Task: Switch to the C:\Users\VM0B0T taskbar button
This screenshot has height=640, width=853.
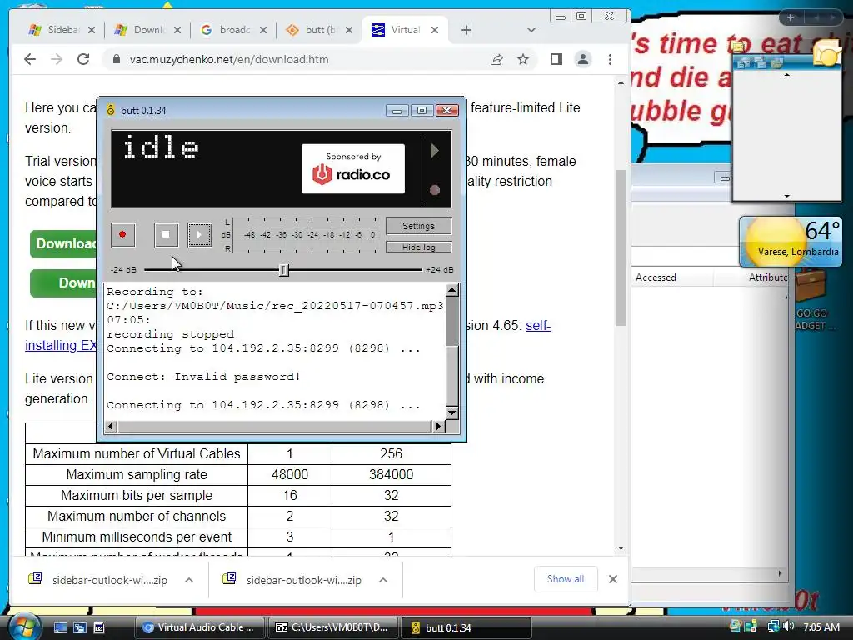Action: (x=333, y=627)
